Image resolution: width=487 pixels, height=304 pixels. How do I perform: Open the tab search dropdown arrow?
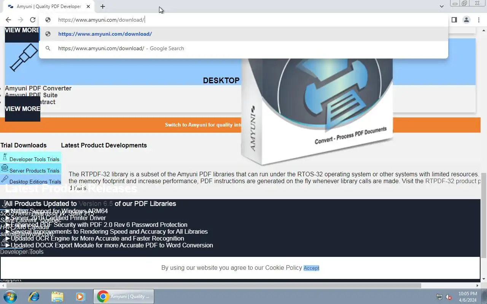click(441, 6)
